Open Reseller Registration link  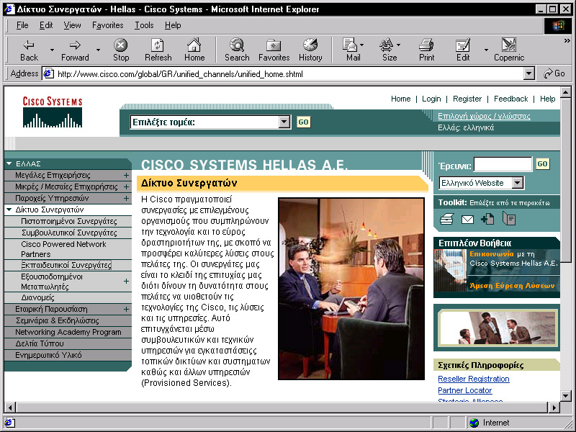[474, 379]
